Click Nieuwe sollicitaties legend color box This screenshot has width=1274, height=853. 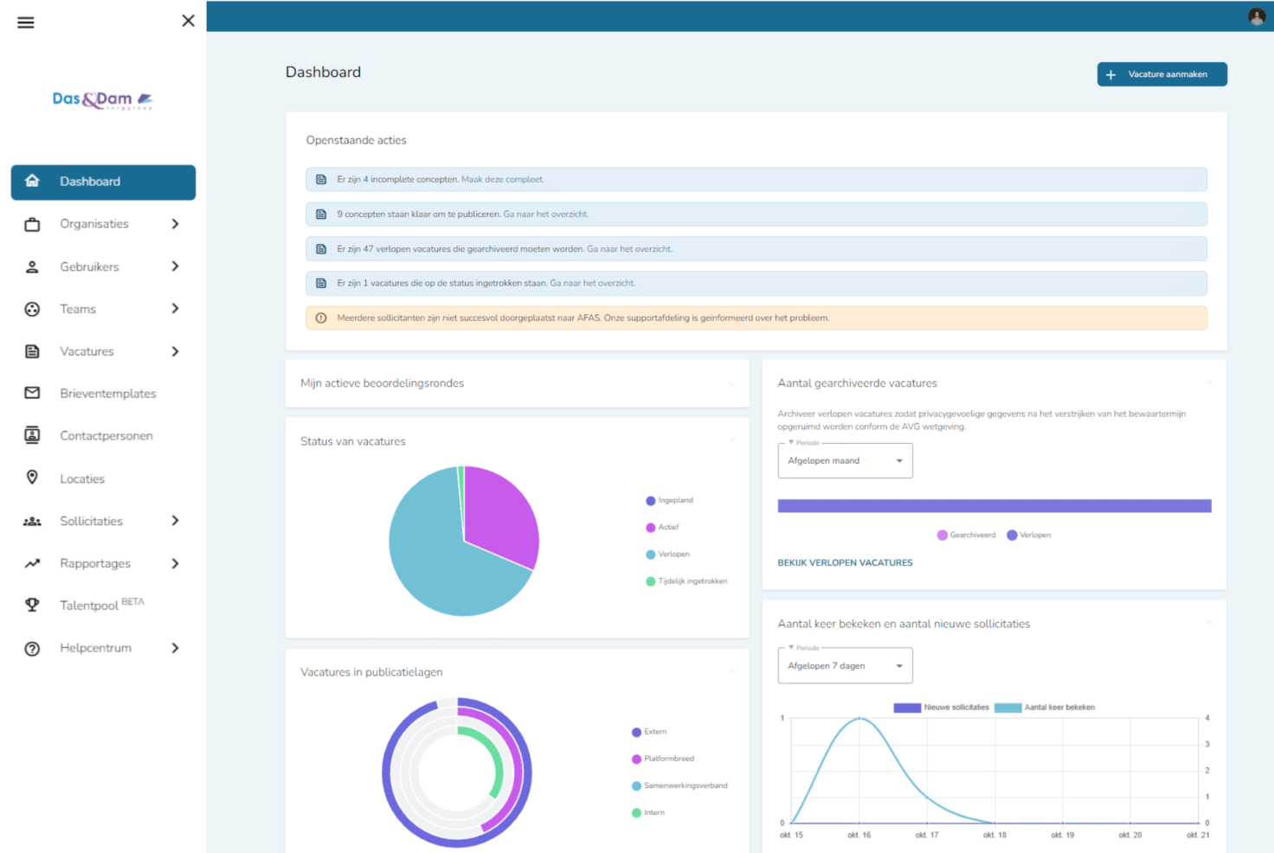(907, 708)
